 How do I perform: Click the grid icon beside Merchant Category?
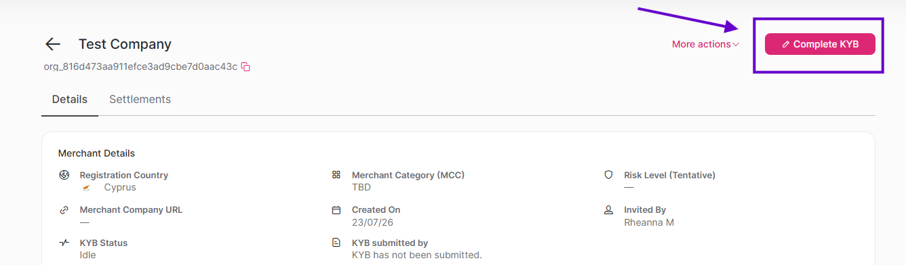pos(336,175)
